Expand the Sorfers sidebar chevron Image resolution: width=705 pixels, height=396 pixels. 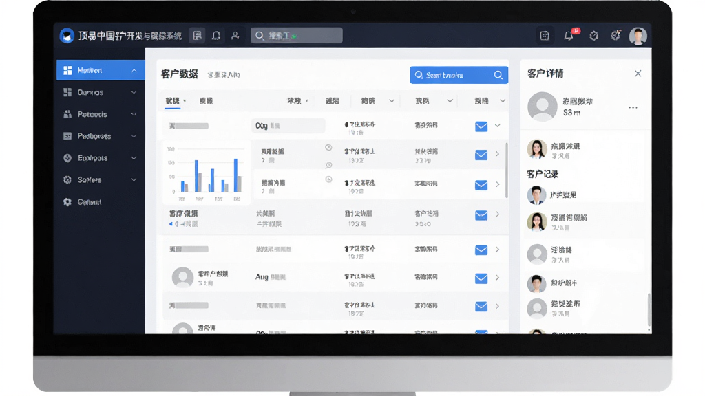(x=134, y=180)
